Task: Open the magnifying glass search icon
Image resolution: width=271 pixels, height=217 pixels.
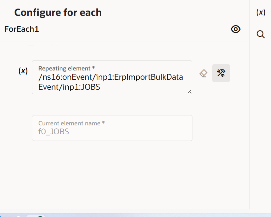Action: point(260,34)
